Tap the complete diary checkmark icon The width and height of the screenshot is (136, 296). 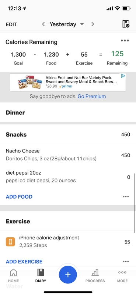[x=126, y=24]
